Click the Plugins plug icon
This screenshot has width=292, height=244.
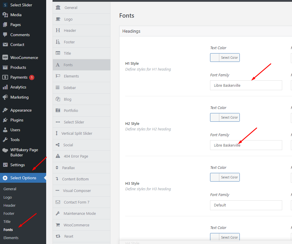point(5,120)
